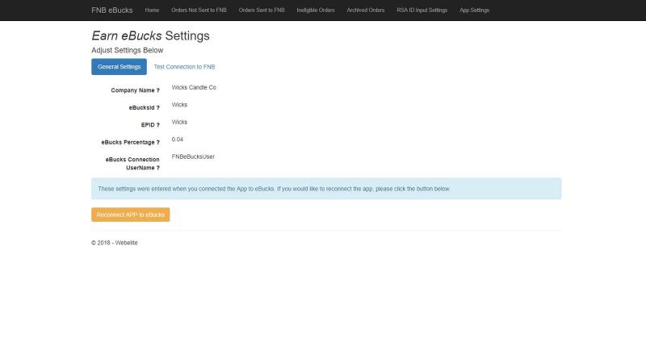Open Orders Sent to FNB page
Image resolution: width=646 pixels, height=363 pixels.
pos(262,10)
